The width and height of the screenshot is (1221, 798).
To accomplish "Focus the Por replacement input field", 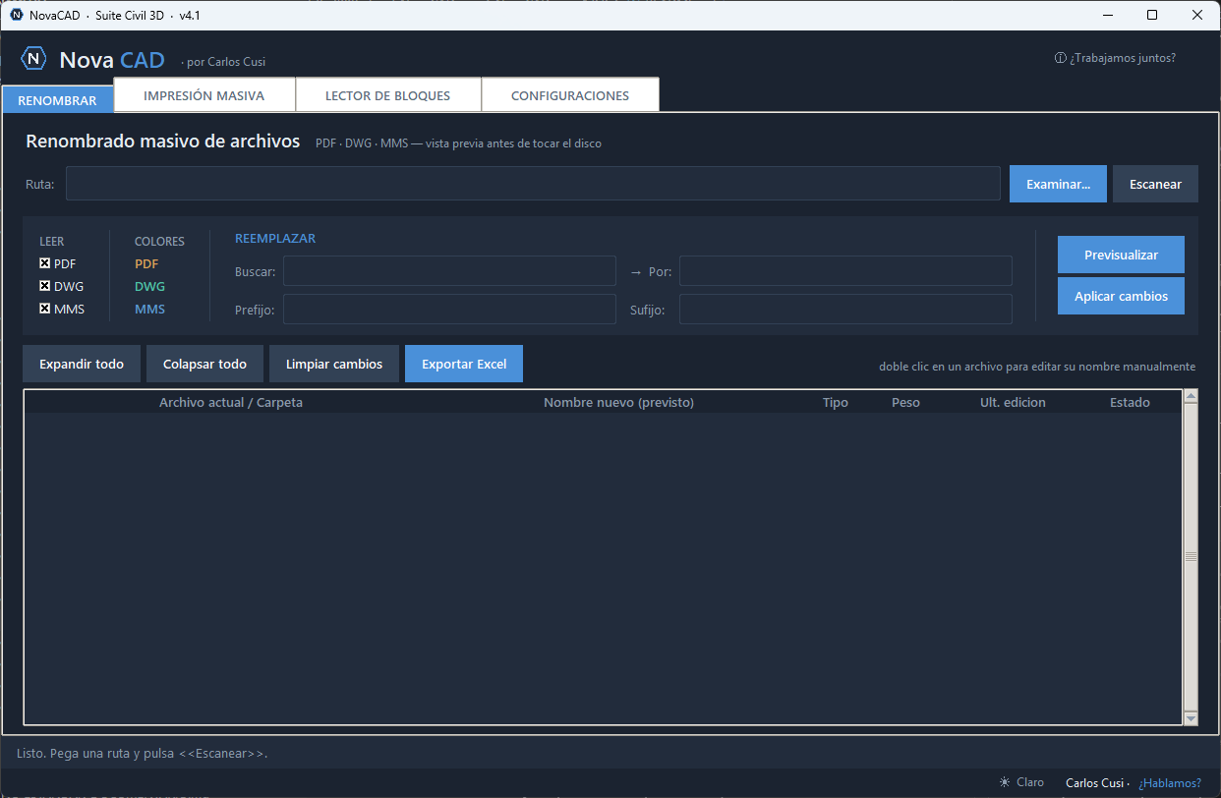I will pos(845,271).
